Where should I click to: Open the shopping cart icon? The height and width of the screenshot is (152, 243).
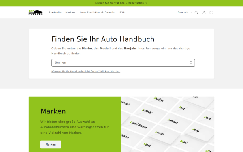click(x=211, y=13)
